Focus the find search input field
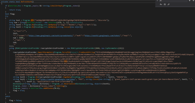The image size is (195, 103). (173, 1)
